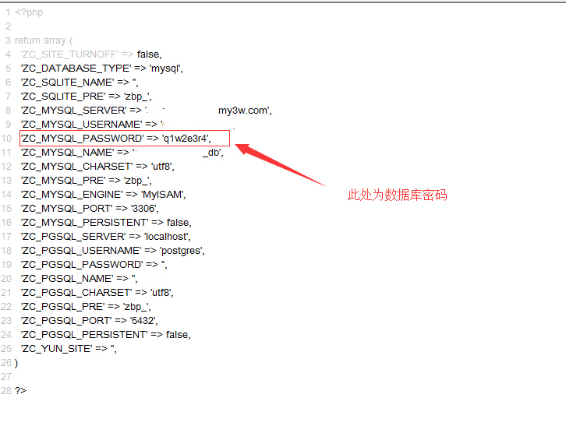Screen dimensions: 566x447
Task: Click ZC_MYSQL_PERSISTENT false value
Action: 179,223
